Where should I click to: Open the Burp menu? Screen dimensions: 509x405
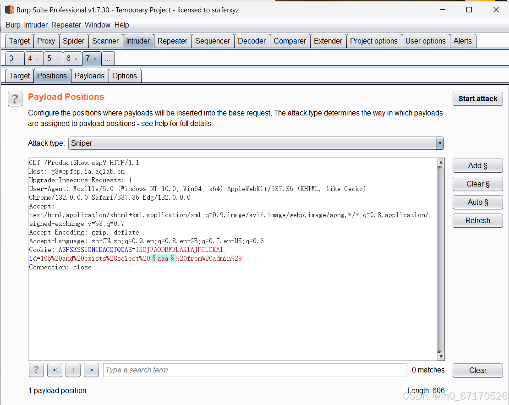point(13,25)
